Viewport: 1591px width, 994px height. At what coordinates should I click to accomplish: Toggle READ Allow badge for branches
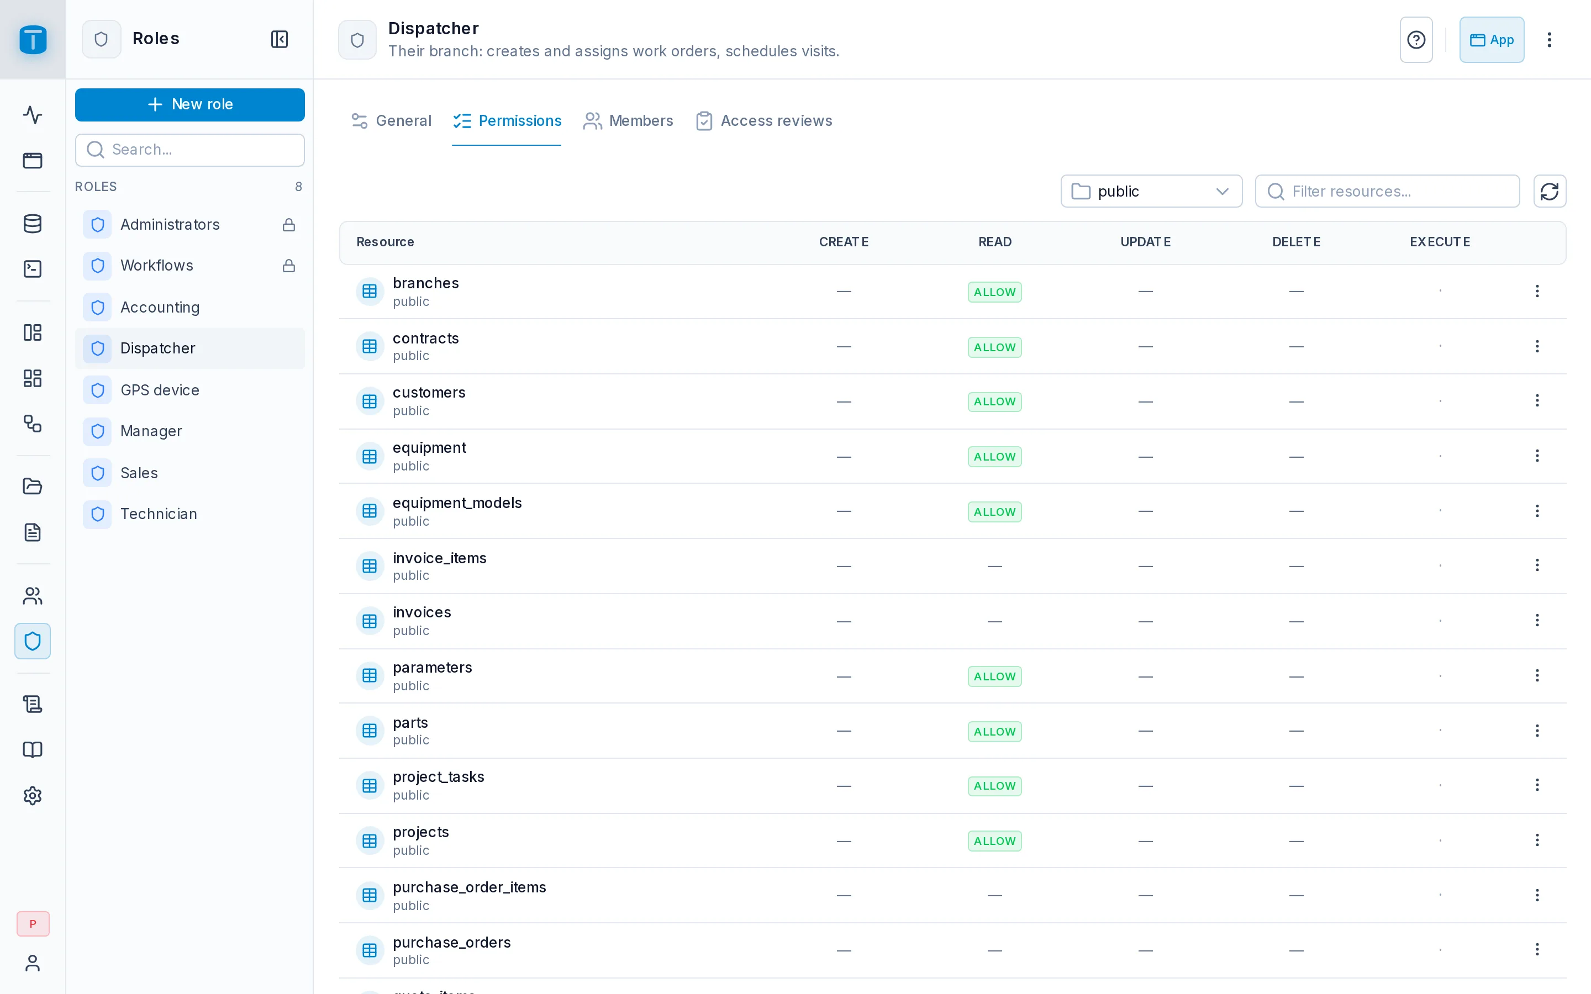(x=994, y=292)
